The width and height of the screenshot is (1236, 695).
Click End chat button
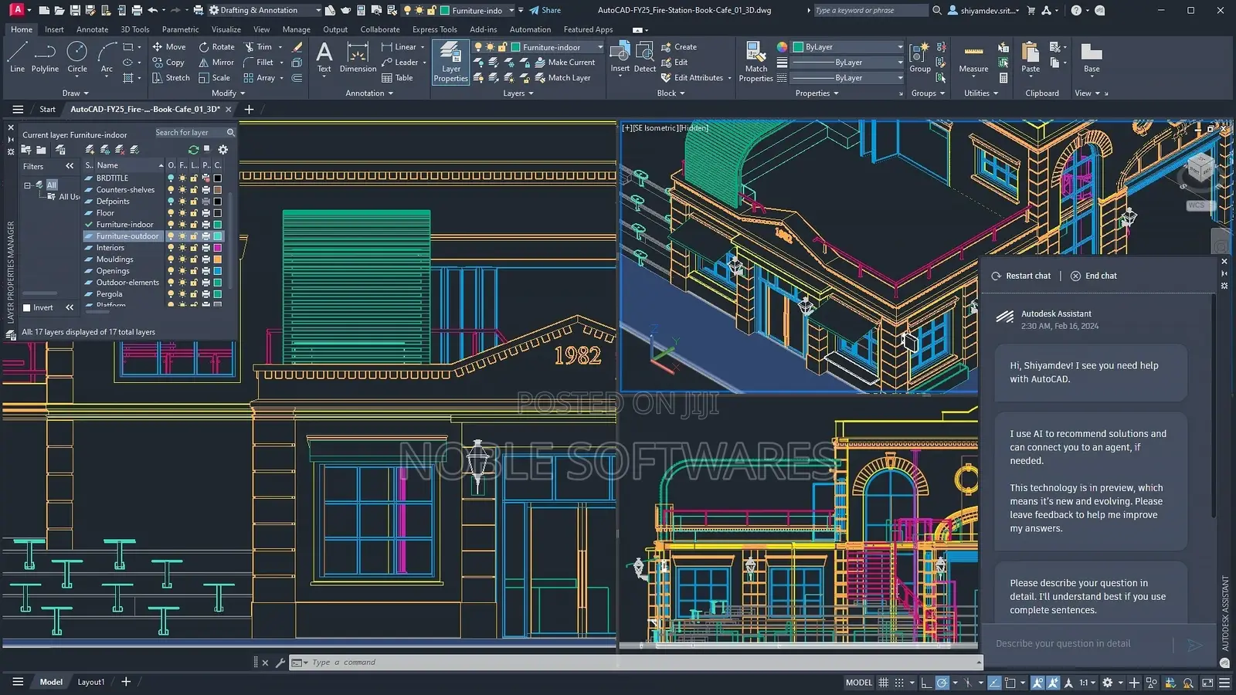click(x=1093, y=276)
